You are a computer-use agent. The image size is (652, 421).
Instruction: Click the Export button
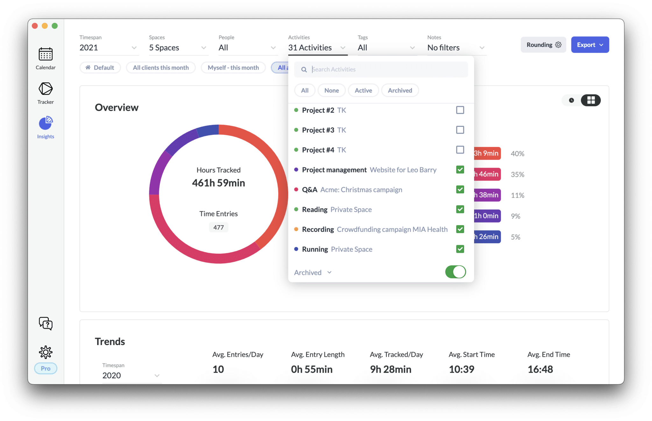(x=590, y=45)
